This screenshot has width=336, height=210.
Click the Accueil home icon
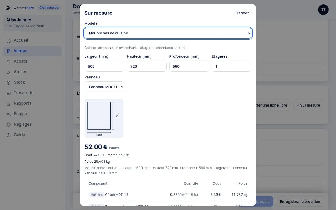[x=9, y=40]
